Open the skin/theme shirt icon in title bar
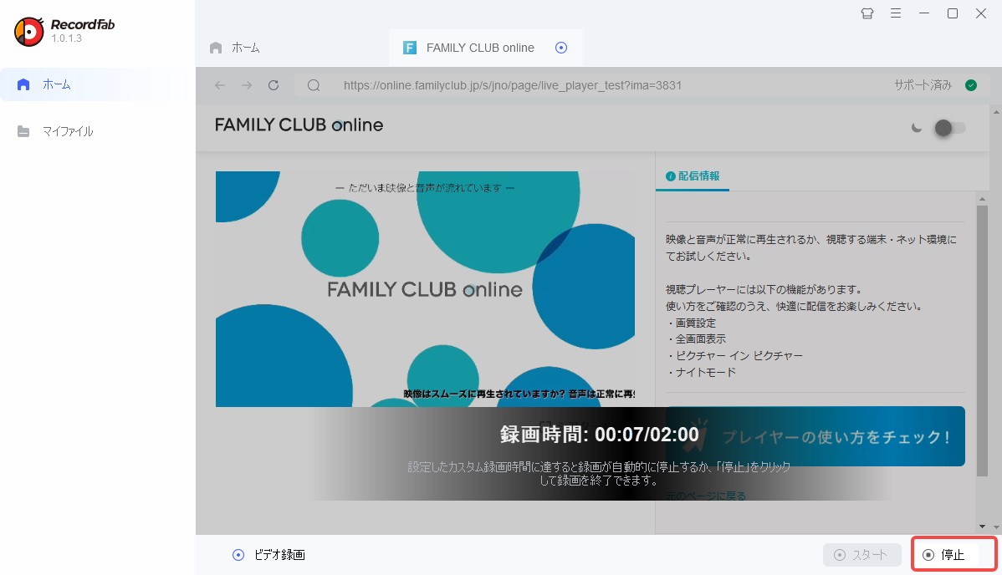The height and width of the screenshot is (575, 1002). [x=867, y=13]
